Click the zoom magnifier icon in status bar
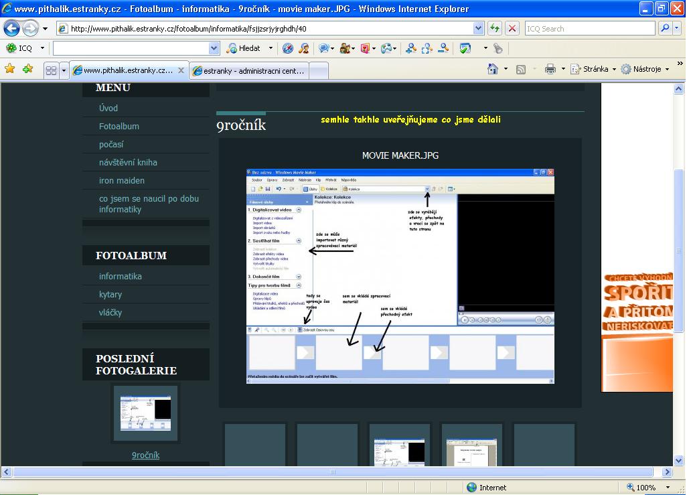Viewport: 689px width, 495px height. (x=631, y=487)
